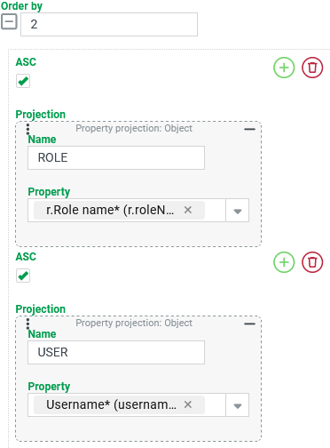Add order item after USER entry

[284, 262]
